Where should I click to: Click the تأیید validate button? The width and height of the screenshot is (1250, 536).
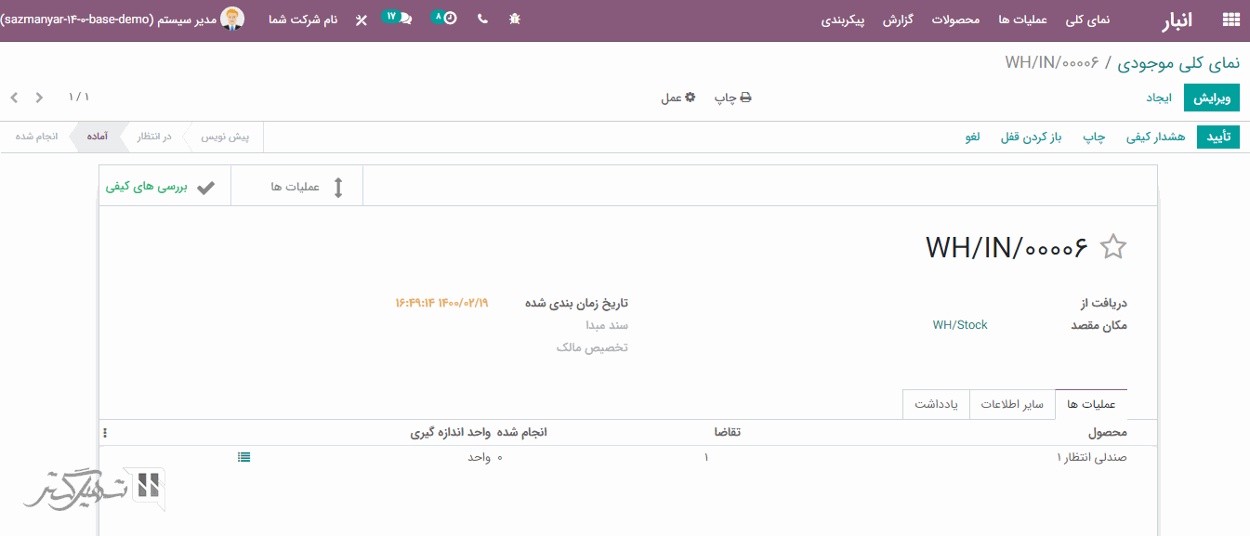pos(1218,137)
